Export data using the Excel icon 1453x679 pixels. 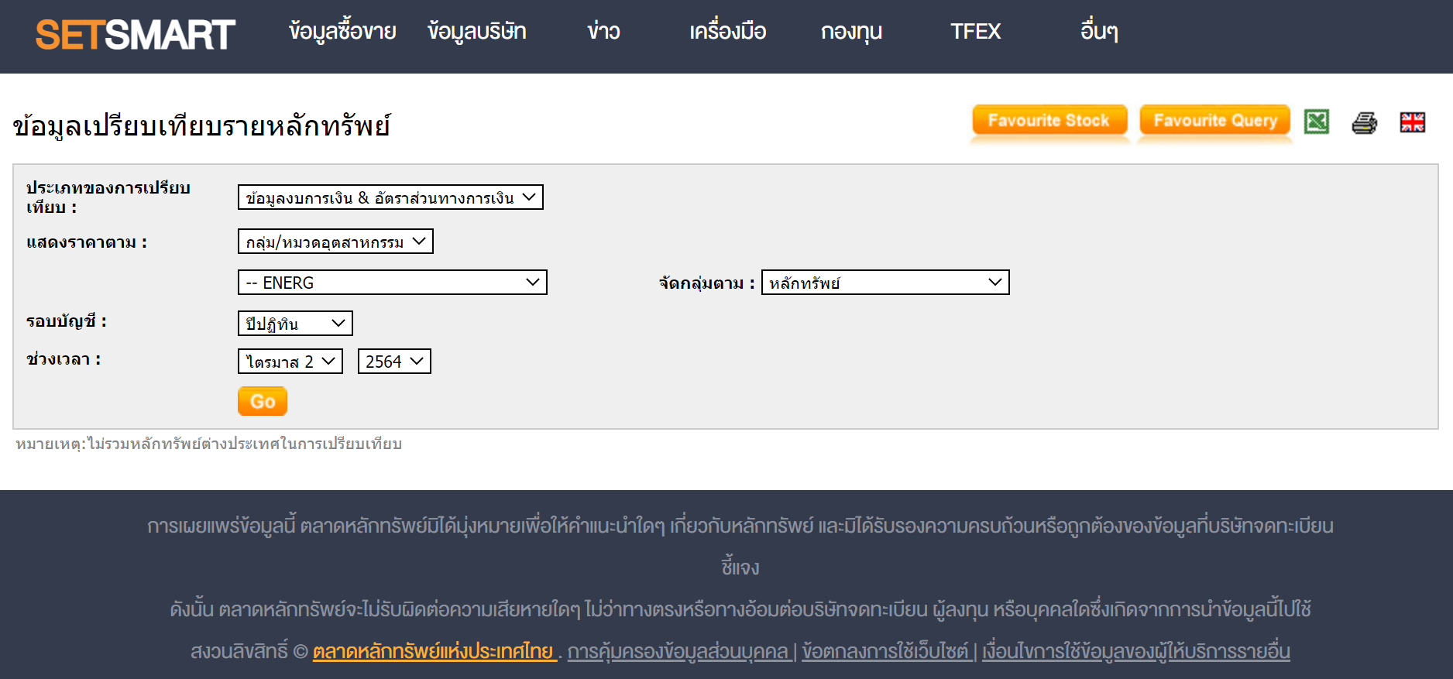(1316, 122)
